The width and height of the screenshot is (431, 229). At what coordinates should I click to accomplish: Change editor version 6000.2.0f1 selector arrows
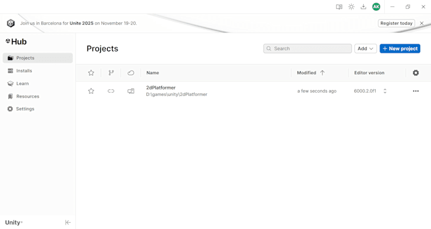click(385, 91)
